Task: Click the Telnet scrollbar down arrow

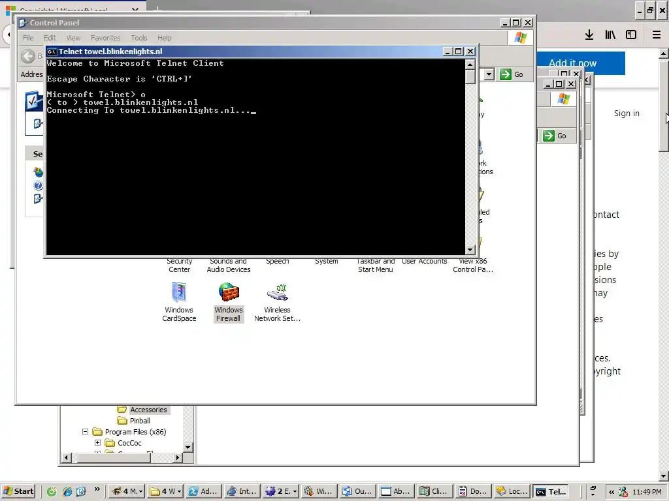Action: click(x=470, y=250)
